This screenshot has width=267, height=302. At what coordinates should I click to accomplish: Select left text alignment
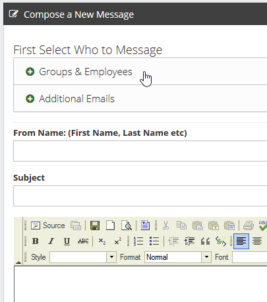click(x=241, y=241)
